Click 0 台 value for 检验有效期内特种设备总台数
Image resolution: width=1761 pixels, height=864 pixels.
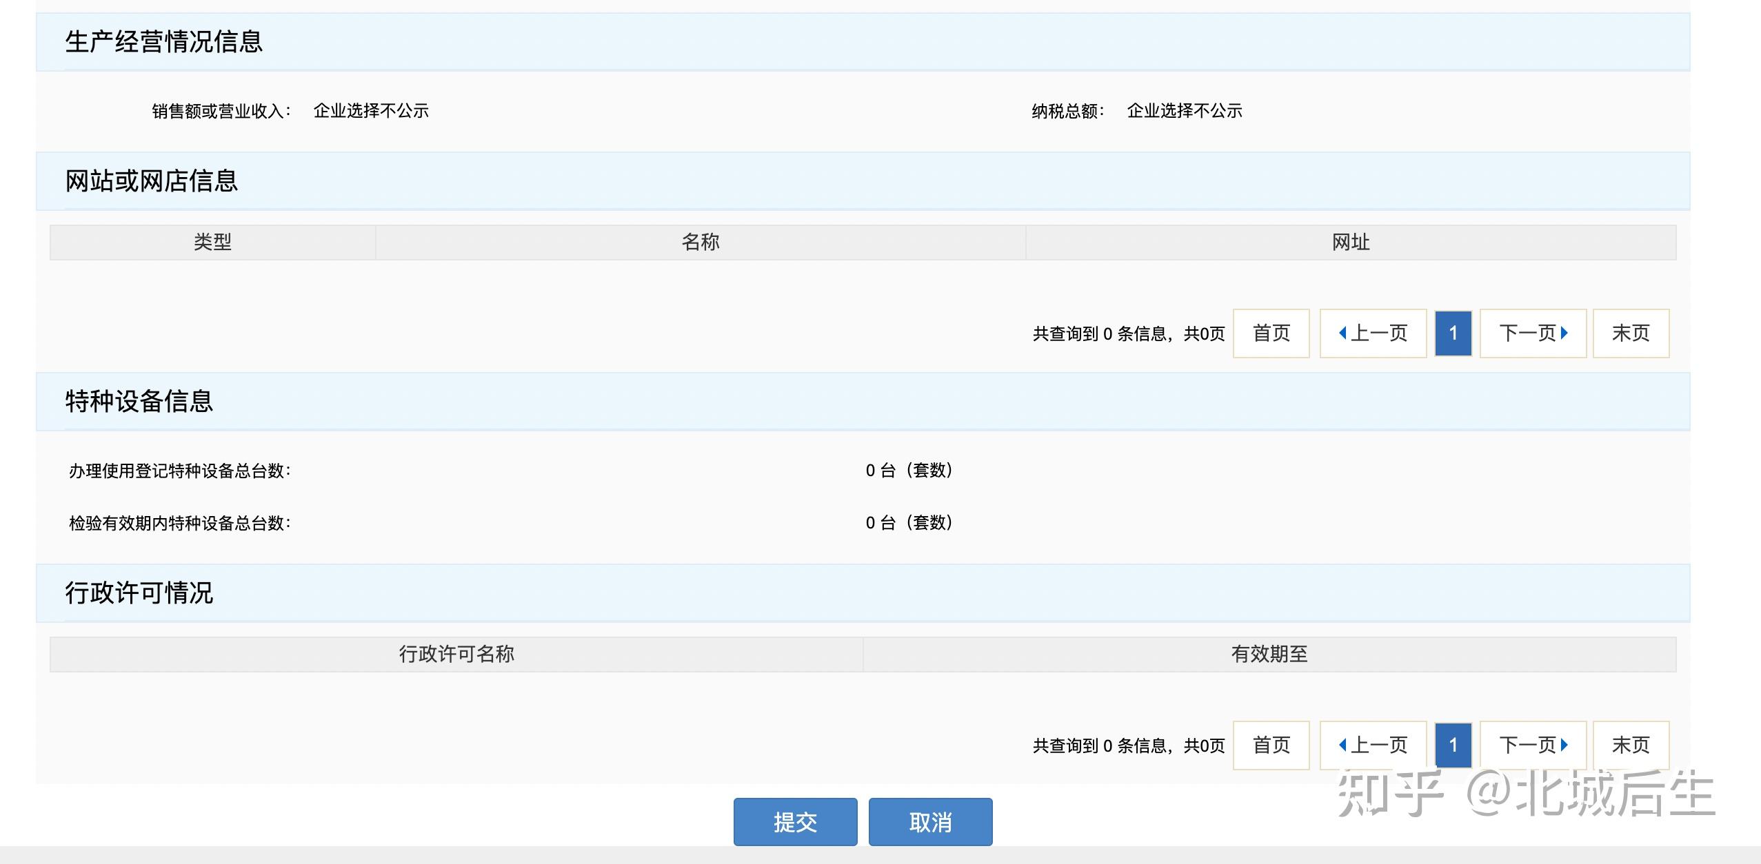(x=910, y=523)
